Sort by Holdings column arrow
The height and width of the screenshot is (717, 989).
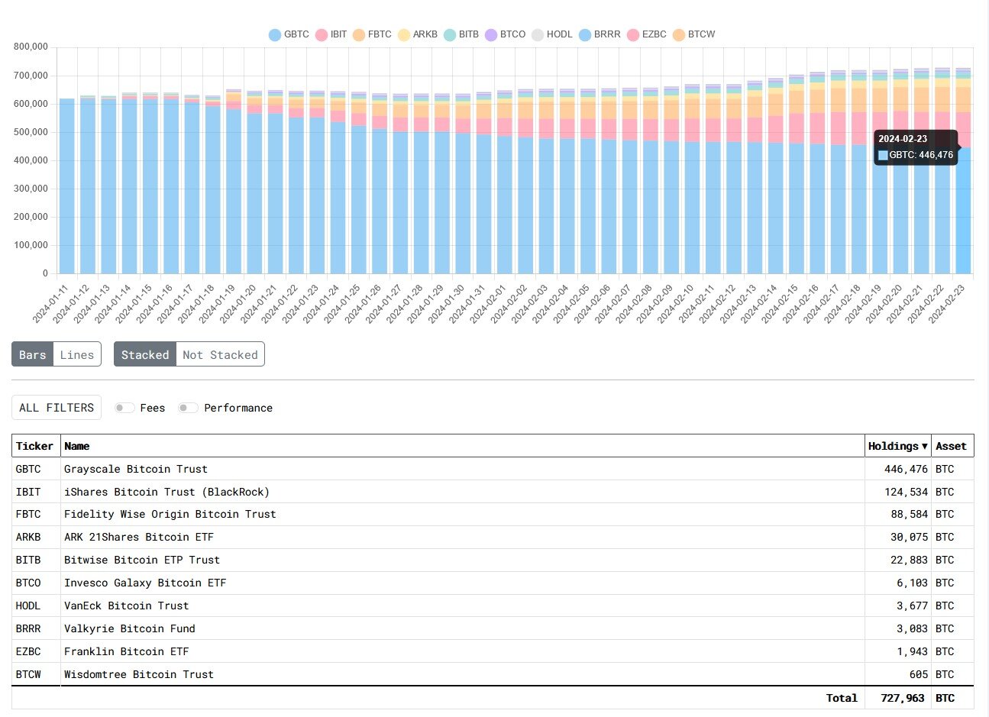925,446
